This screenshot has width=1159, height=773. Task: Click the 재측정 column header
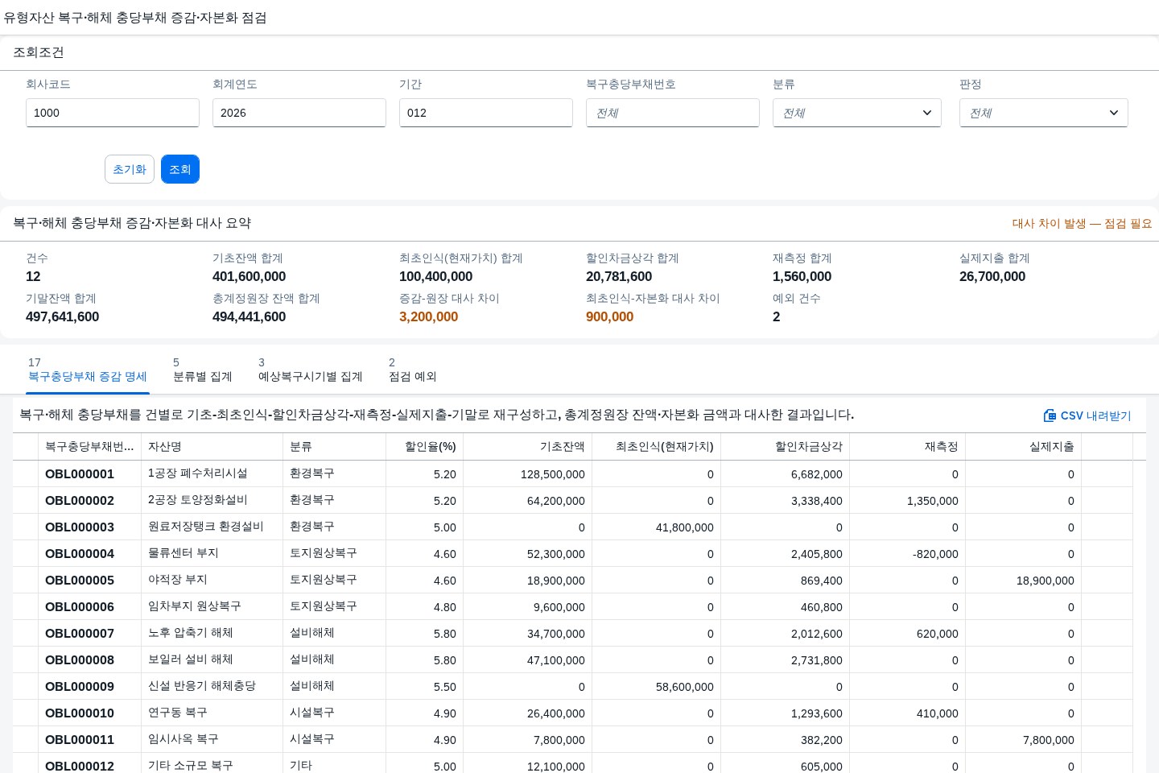(x=908, y=446)
